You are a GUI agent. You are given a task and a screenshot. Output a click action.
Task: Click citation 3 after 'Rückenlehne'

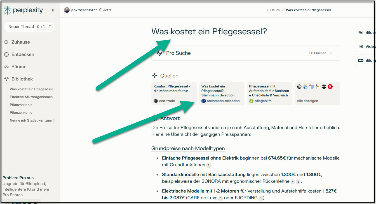pyautogui.click(x=298, y=182)
